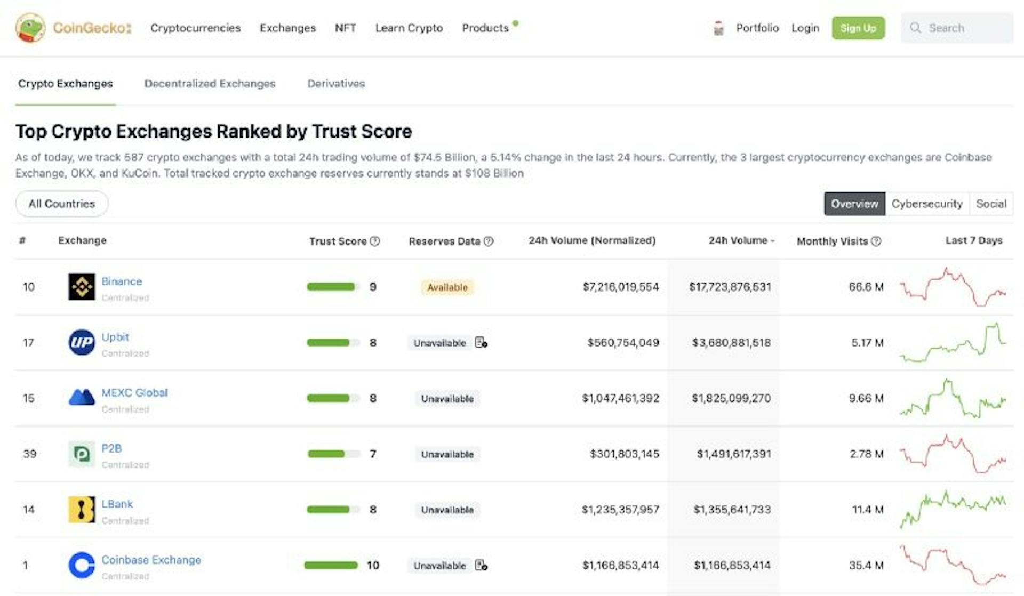The height and width of the screenshot is (596, 1024).
Task: Click the Upbit reserves document icon
Action: pyautogui.click(x=481, y=342)
